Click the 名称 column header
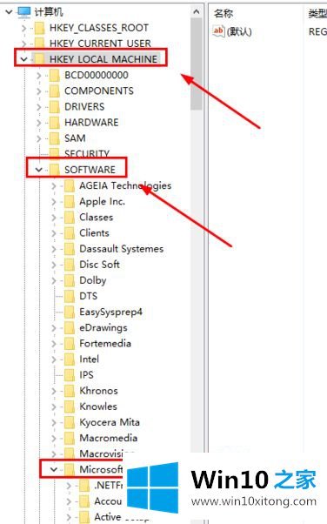 pos(224,13)
